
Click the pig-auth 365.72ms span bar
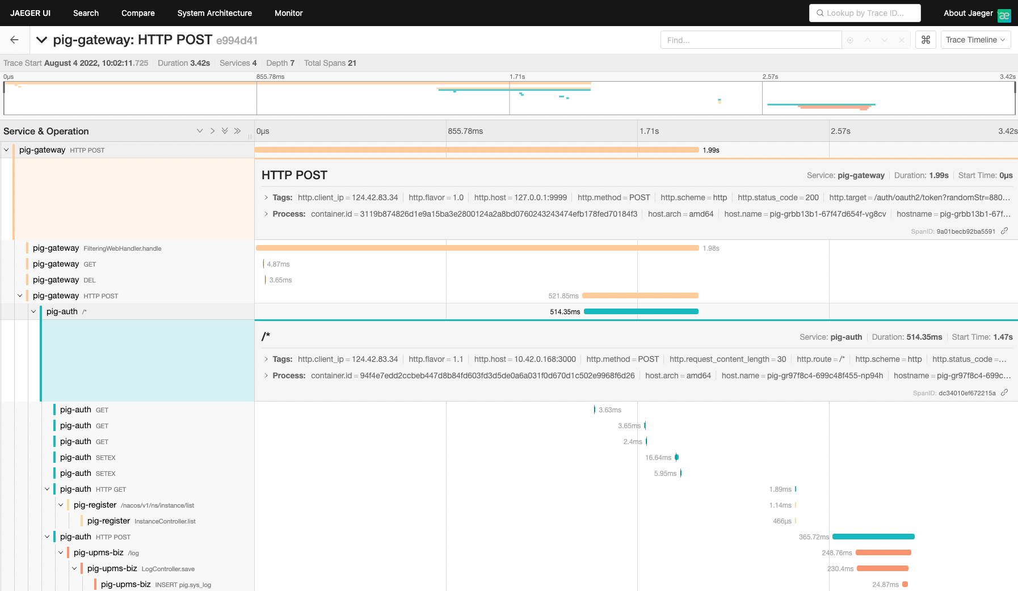(873, 537)
